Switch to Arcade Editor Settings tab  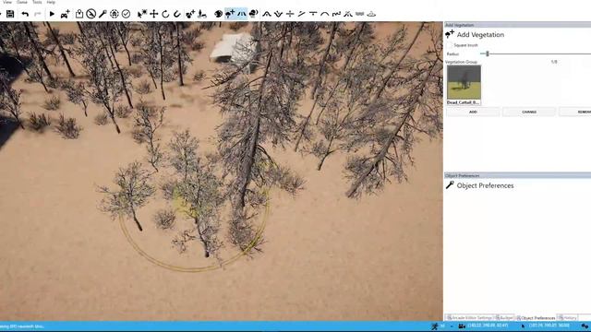pos(469,317)
